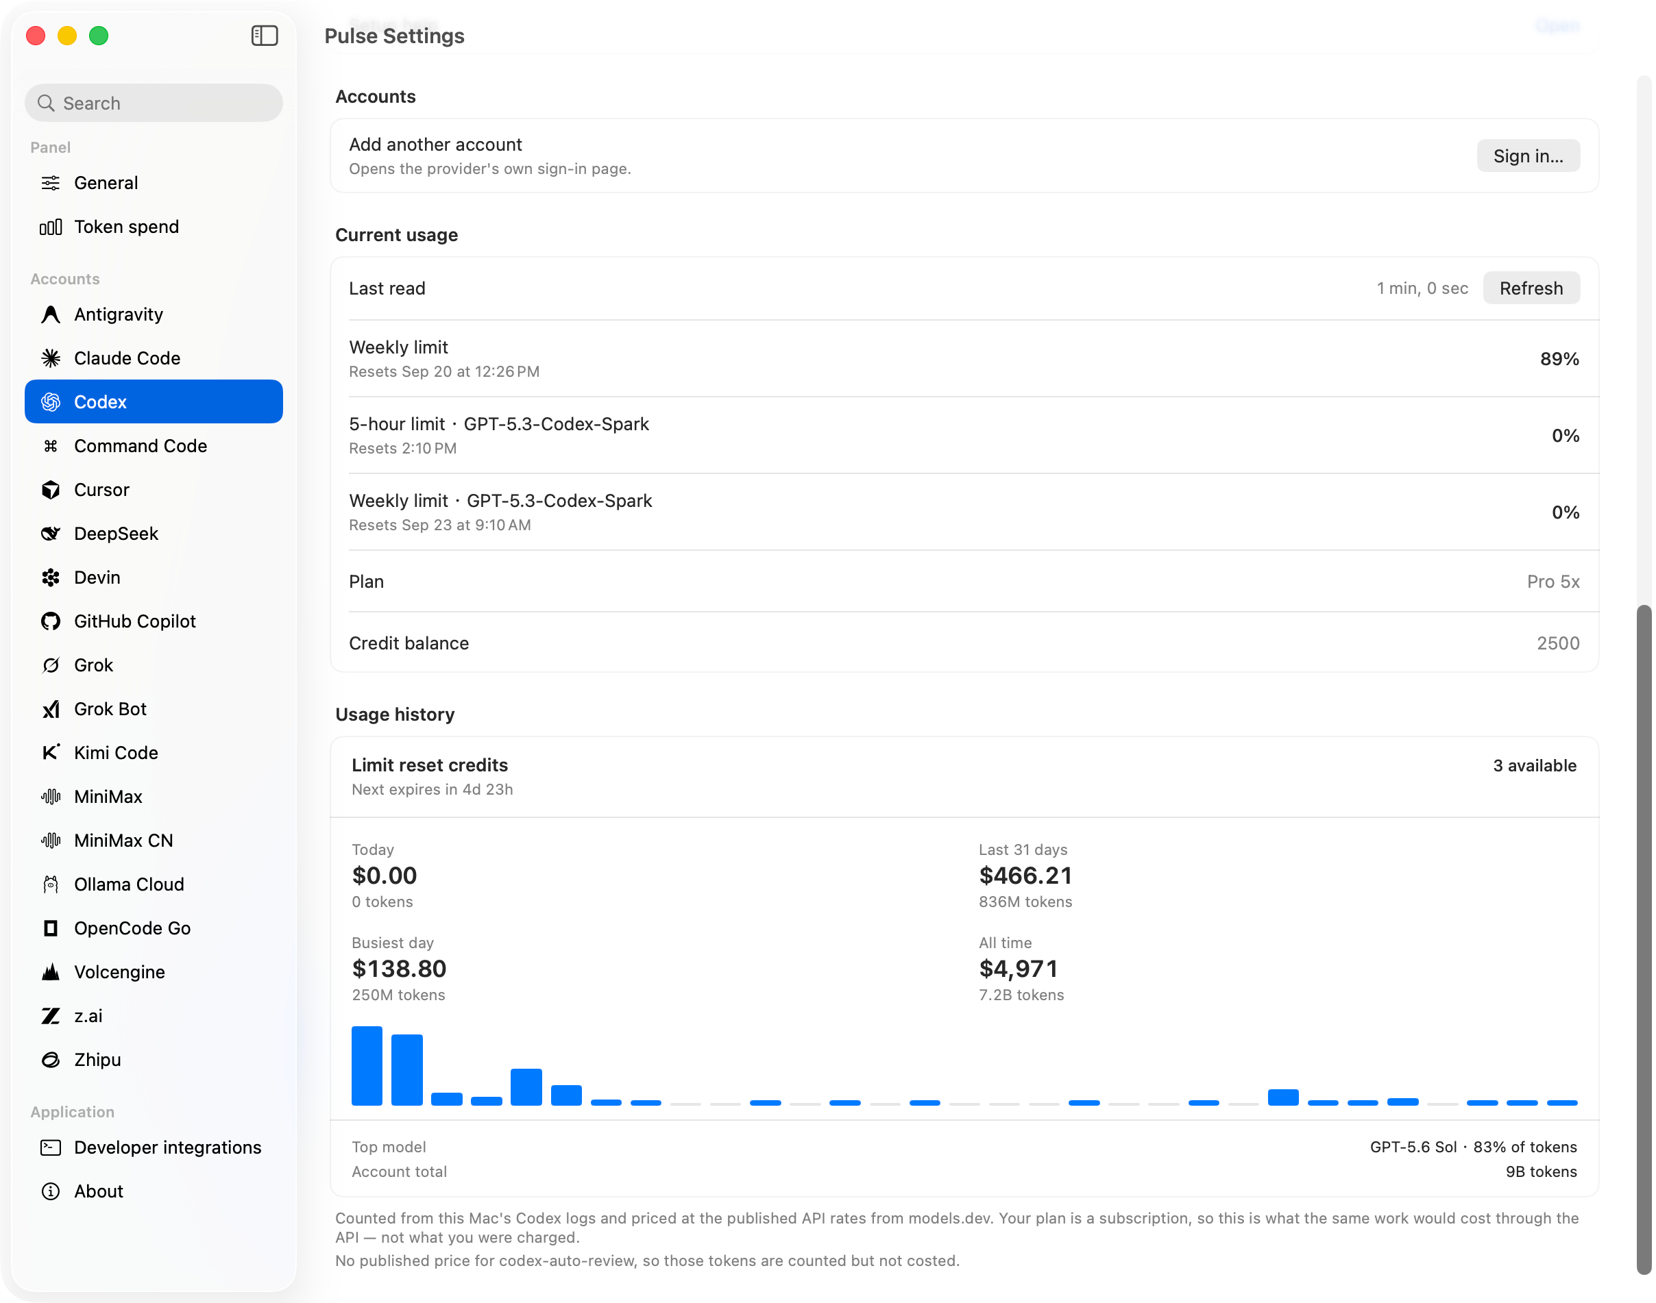Click the MiniMax CN waveform icon

[50, 841]
